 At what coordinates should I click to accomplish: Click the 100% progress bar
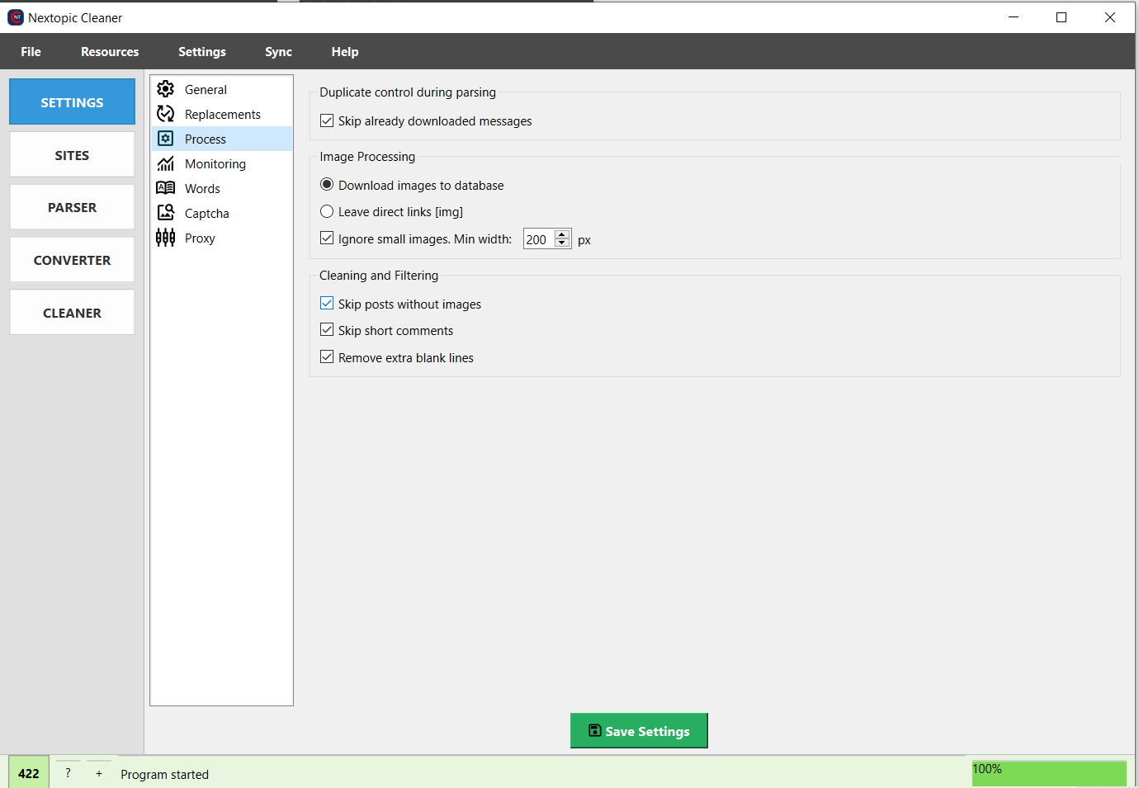[x=1048, y=773]
